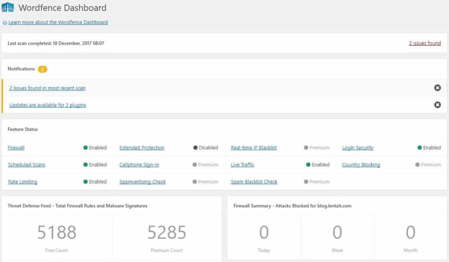Image resolution: width=449 pixels, height=262 pixels.
Task: Click the Wordfence logo icon
Action: click(8, 8)
